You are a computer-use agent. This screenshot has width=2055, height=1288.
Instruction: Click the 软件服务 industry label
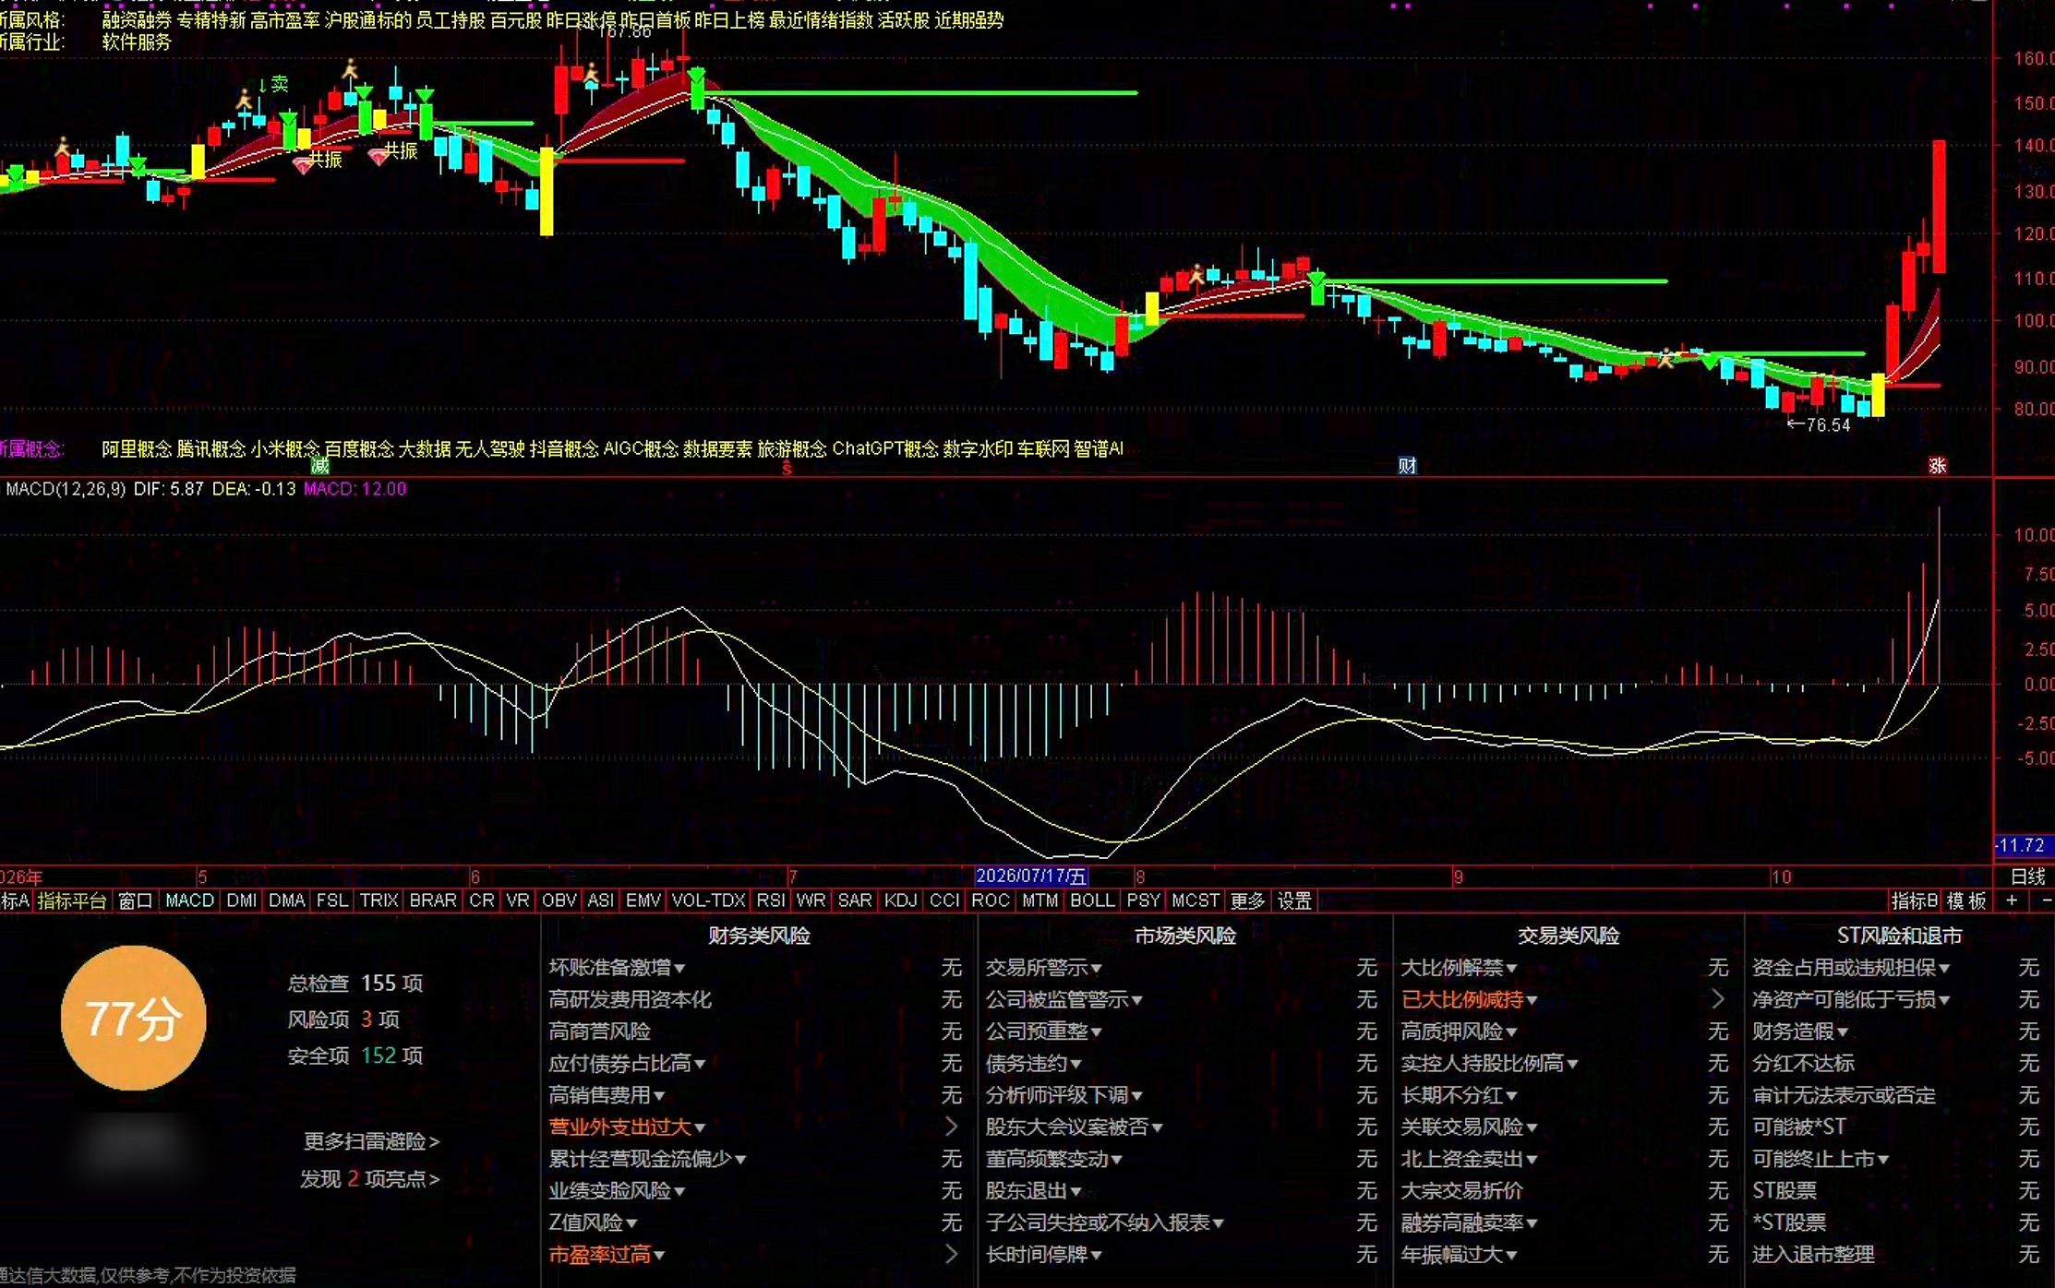pyautogui.click(x=137, y=42)
